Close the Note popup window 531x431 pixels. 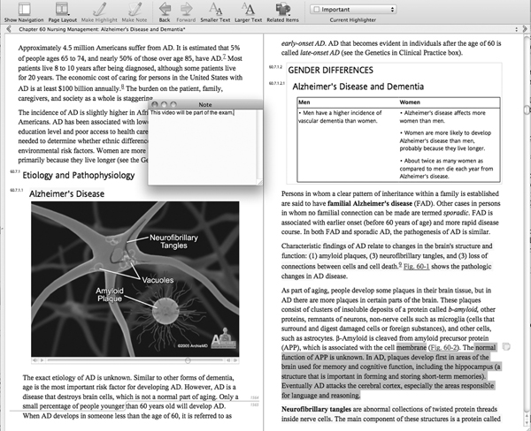tap(152, 105)
